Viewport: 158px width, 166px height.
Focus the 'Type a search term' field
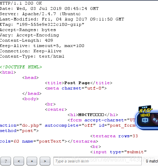coord(97,161)
